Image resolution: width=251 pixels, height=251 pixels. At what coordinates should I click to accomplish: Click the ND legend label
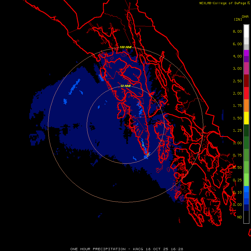tap(240, 217)
